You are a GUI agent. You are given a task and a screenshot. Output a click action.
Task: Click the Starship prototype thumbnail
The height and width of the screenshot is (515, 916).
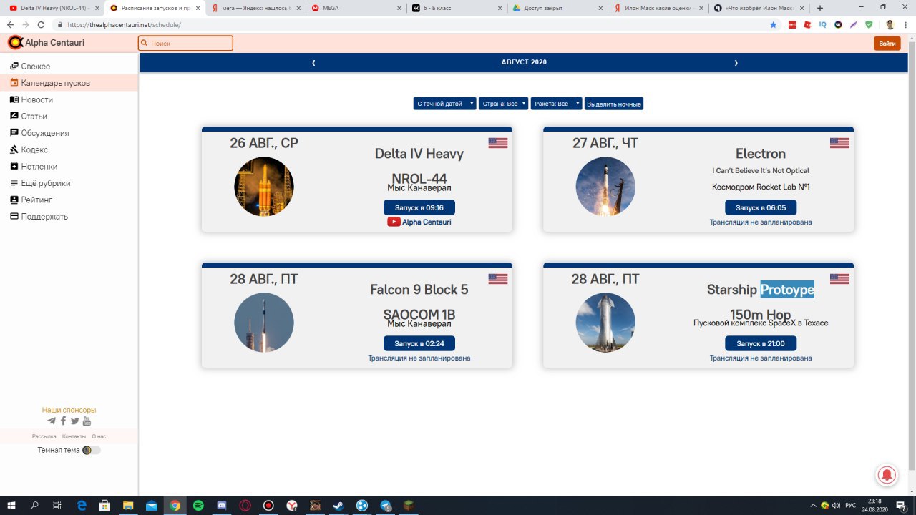pos(605,323)
